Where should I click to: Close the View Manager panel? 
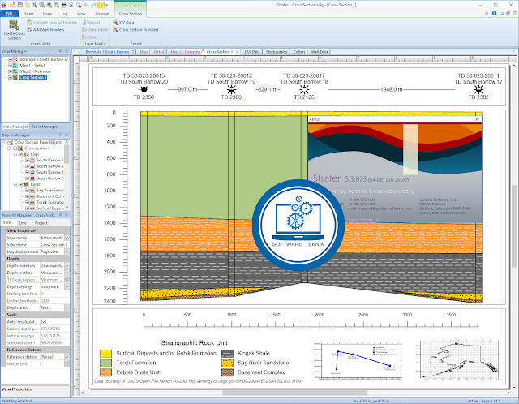click(66, 51)
